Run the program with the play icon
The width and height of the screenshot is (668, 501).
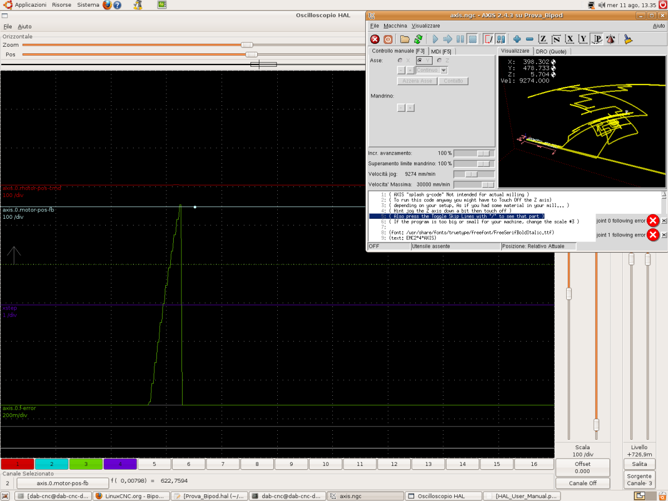435,39
